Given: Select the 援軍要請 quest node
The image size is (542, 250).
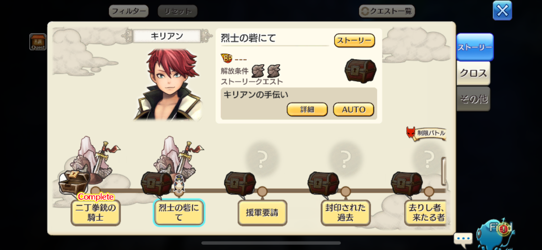Looking at the screenshot, I should pyautogui.click(x=262, y=213).
